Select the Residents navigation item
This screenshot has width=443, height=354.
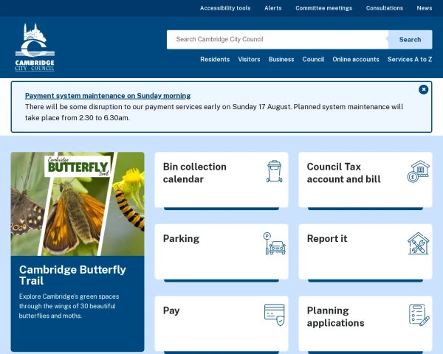click(x=215, y=59)
